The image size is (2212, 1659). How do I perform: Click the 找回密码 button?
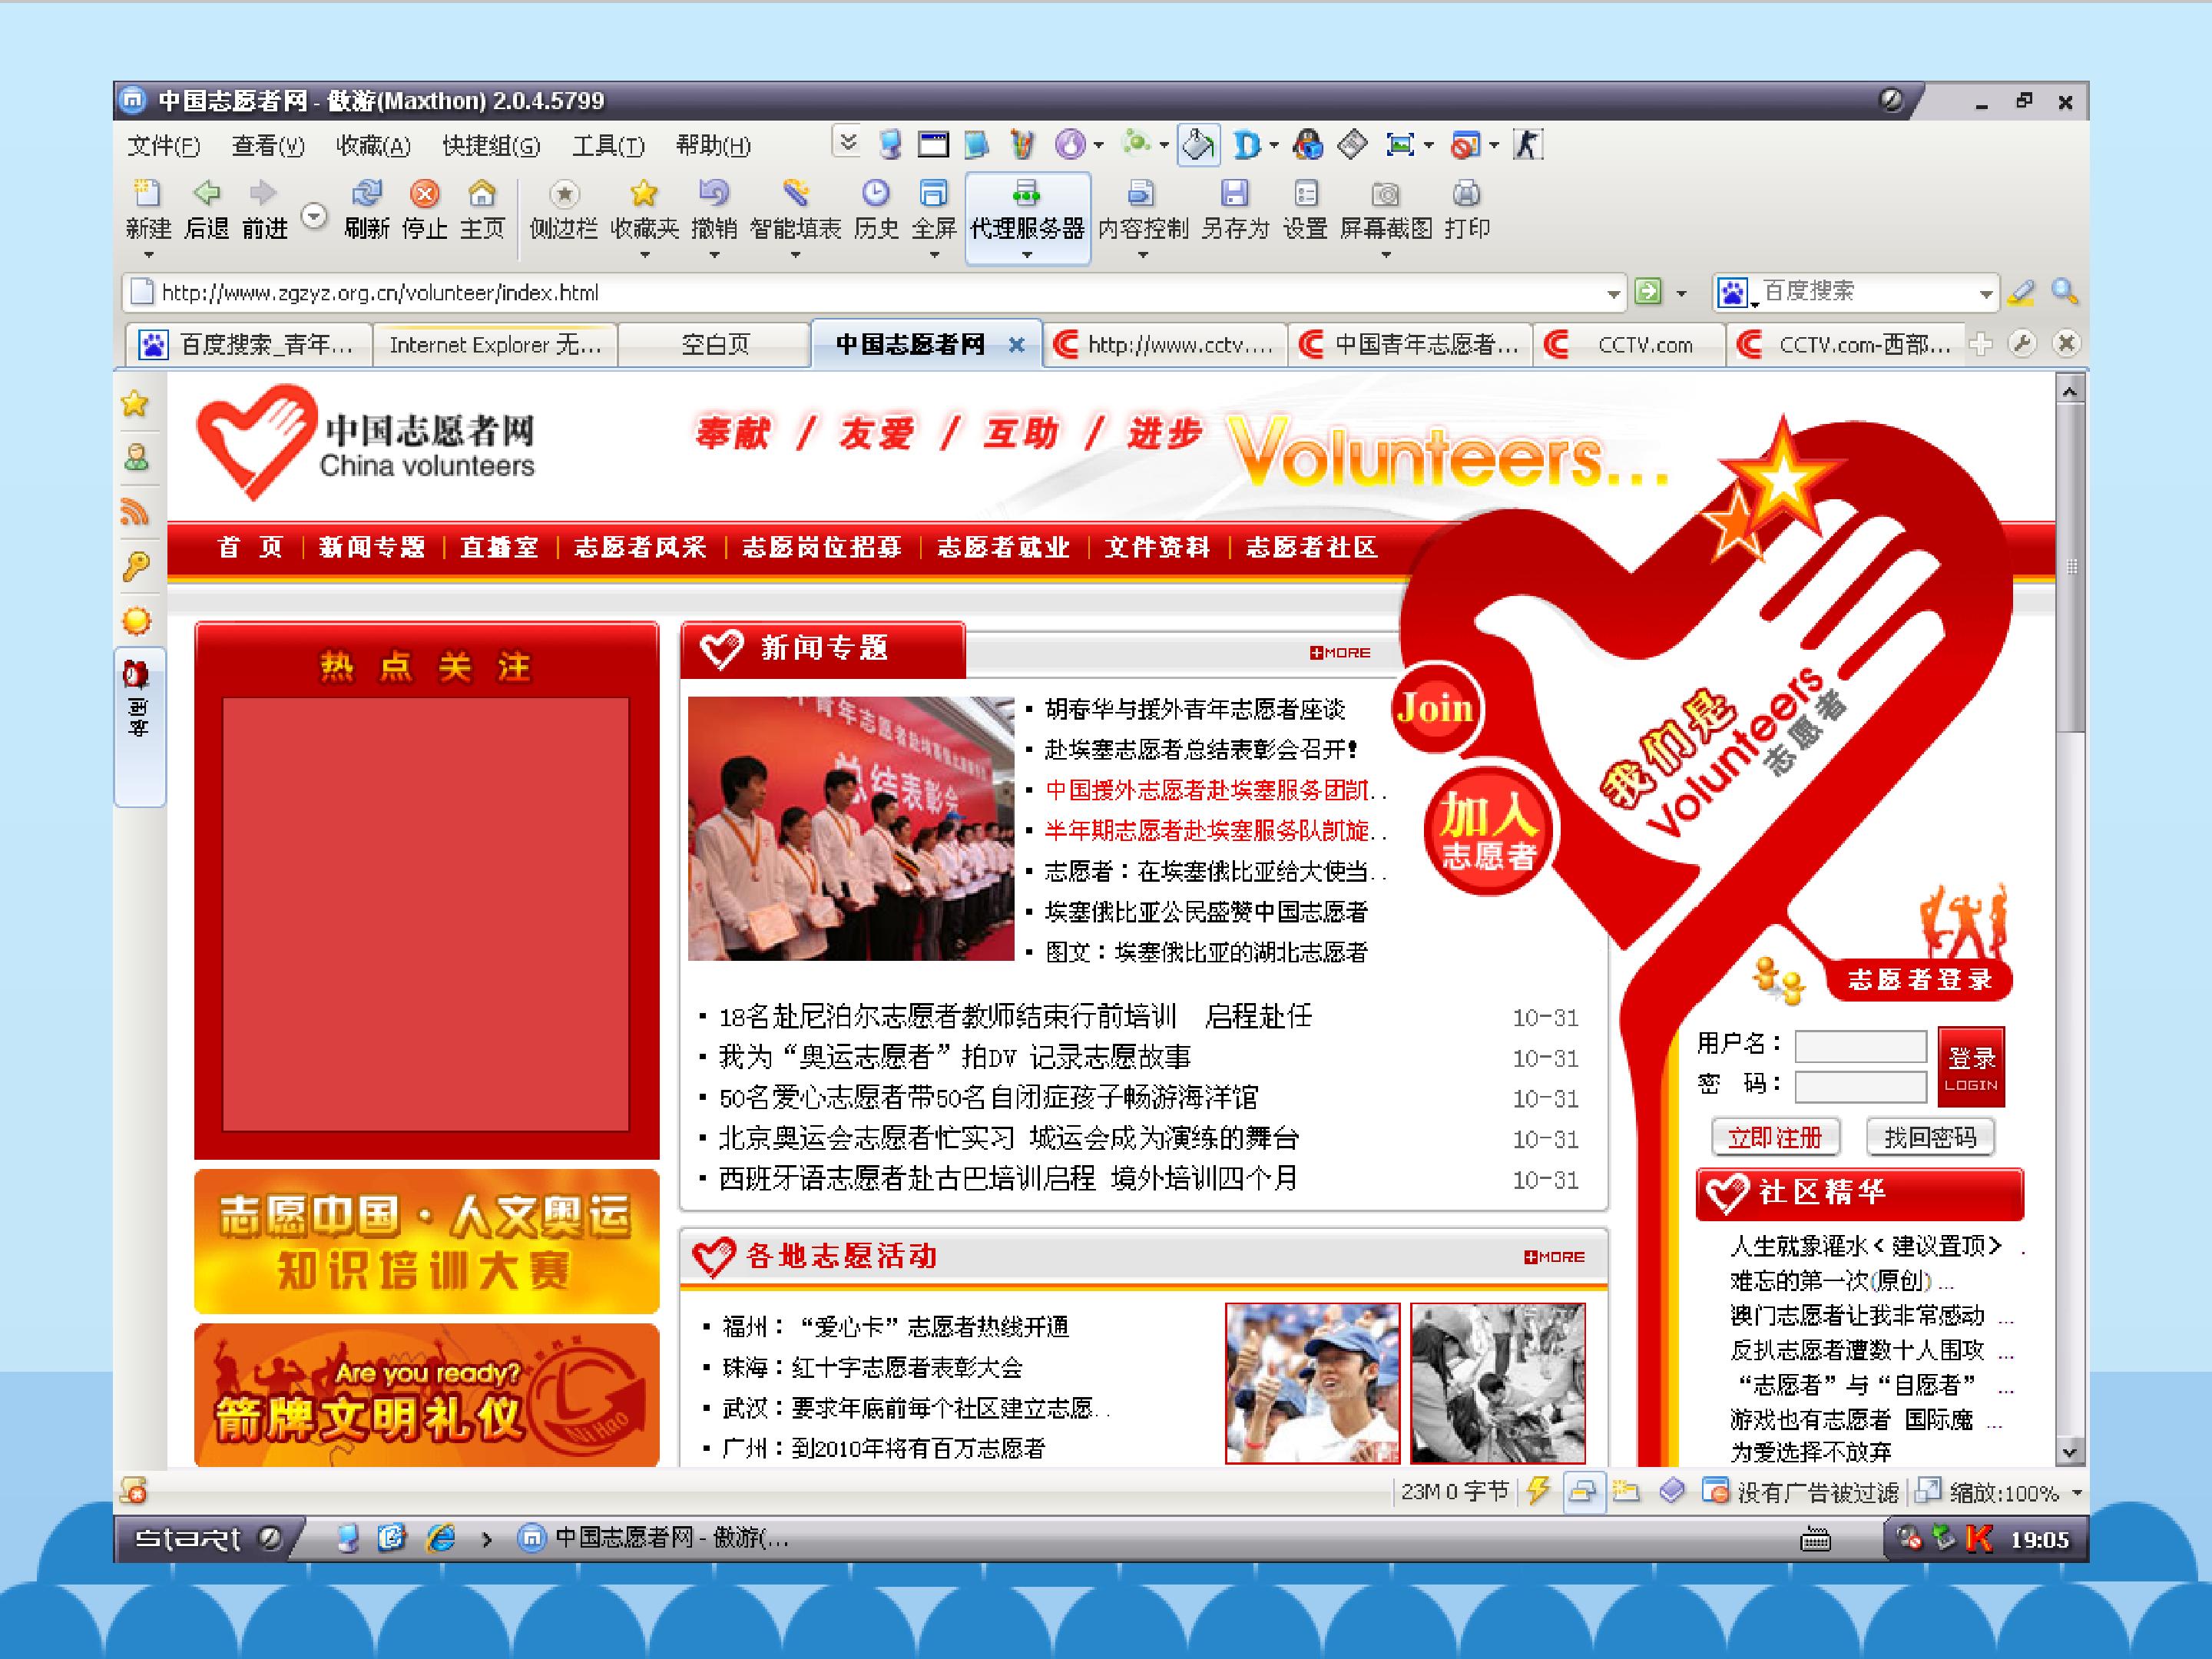click(1930, 1137)
